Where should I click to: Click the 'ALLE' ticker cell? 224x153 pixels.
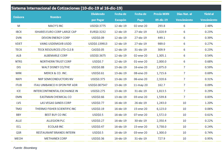click(19, 121)
